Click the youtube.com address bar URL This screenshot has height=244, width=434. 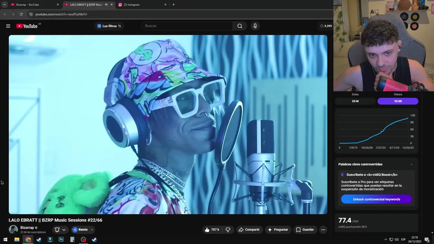61,14
